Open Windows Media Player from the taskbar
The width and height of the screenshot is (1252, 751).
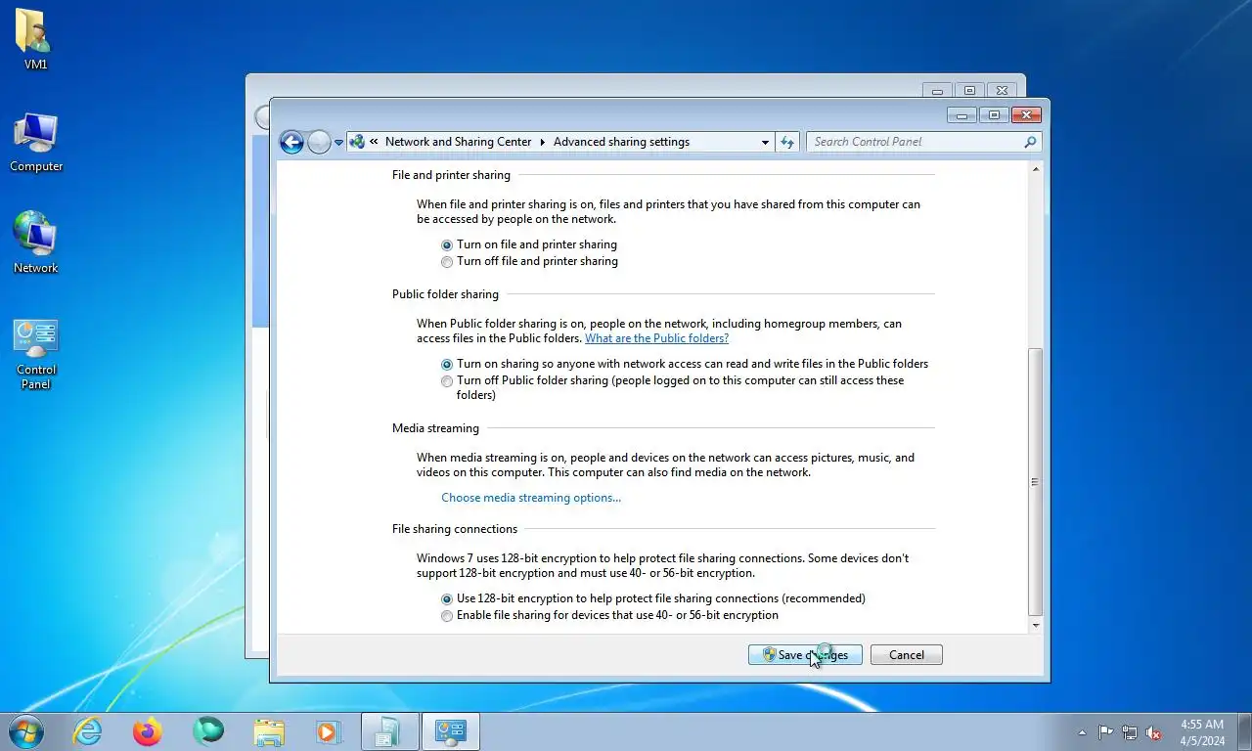pyautogui.click(x=329, y=731)
